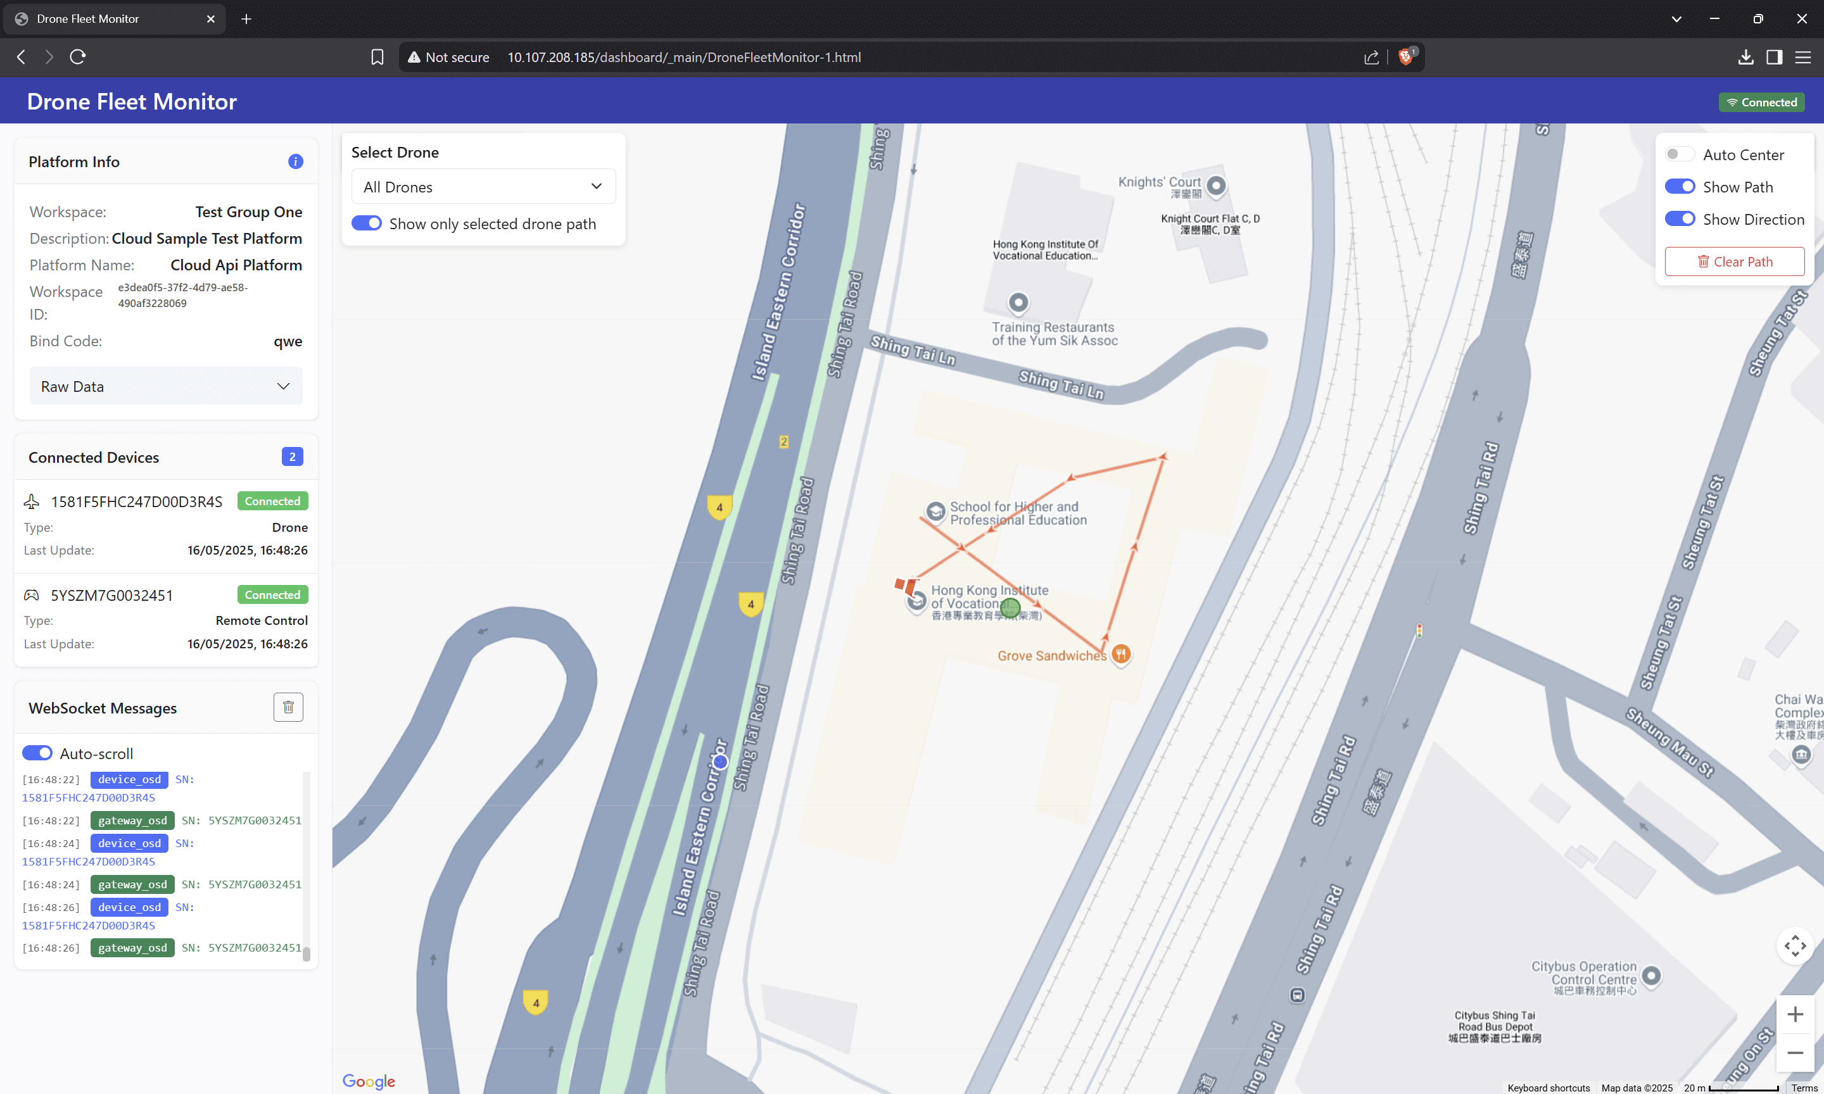Expand the Raw Data section

(x=166, y=386)
